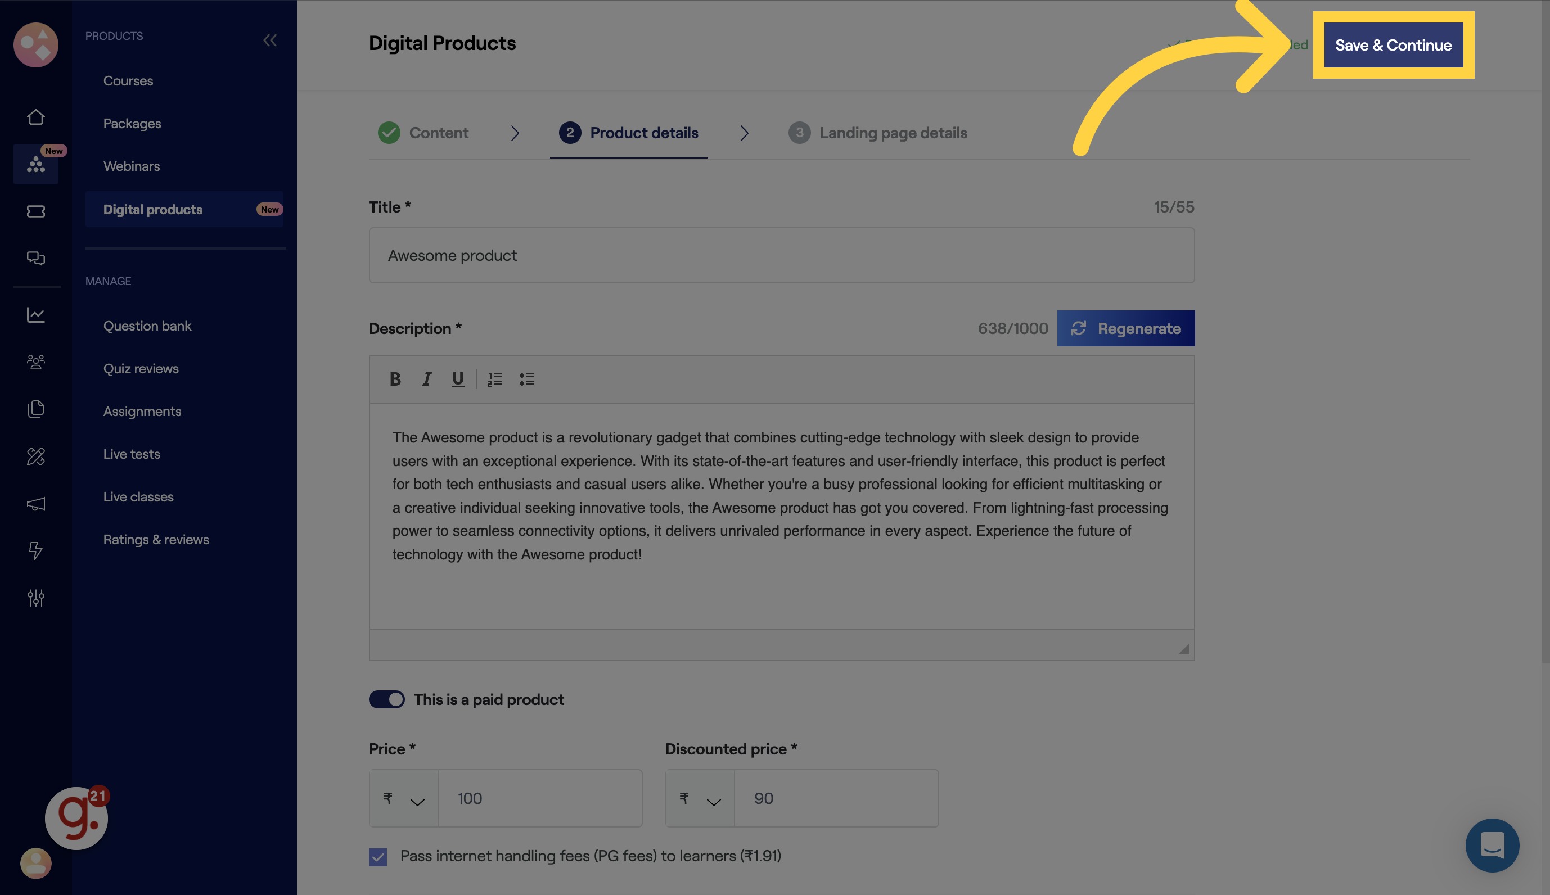Toggle 'This is a paid product' switch
1550x895 pixels.
[x=387, y=699]
